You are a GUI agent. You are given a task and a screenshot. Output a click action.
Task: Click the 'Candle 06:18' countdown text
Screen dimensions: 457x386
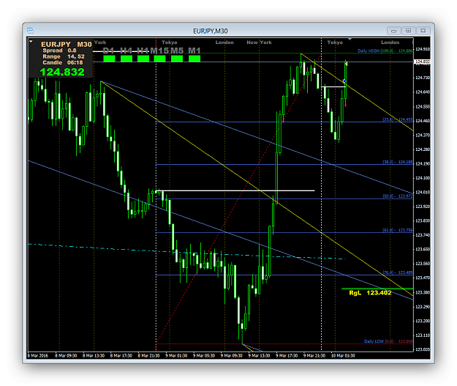(63, 63)
